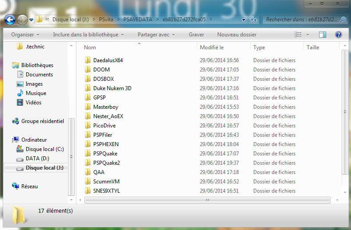
Task: Select the PSPQuake2 folder icon
Action: 88,163
